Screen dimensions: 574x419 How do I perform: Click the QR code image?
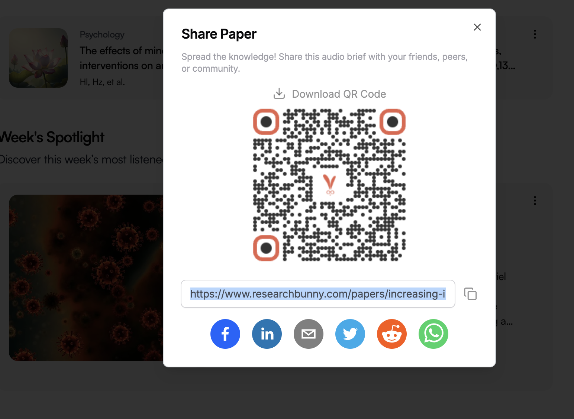(329, 185)
